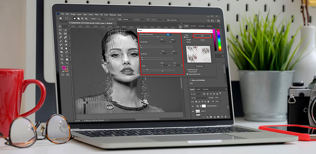Switch to the Channels tab
Image resolution: width=316 pixels, height=154 pixels.
(x=205, y=89)
